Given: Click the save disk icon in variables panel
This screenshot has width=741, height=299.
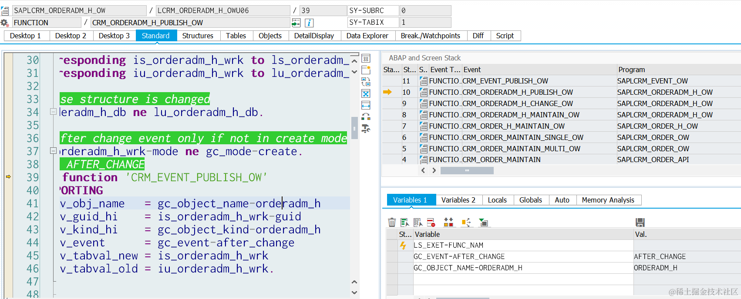Looking at the screenshot, I should coord(640,223).
